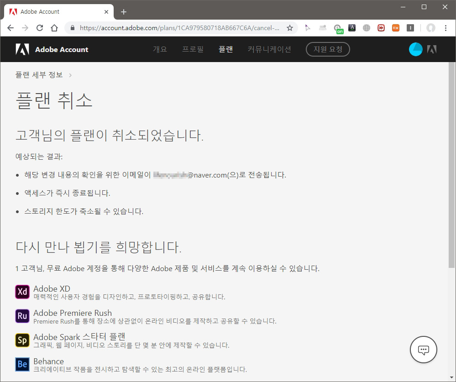Click '액세스가 즉시 종료됩니다.' text
Image resolution: width=456 pixels, height=382 pixels.
coord(67,193)
